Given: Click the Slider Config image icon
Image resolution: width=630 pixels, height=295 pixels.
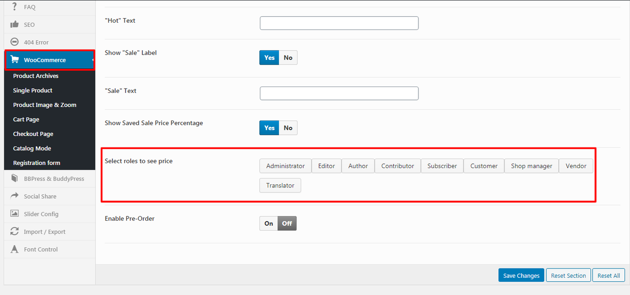Looking at the screenshot, I should click(14, 214).
